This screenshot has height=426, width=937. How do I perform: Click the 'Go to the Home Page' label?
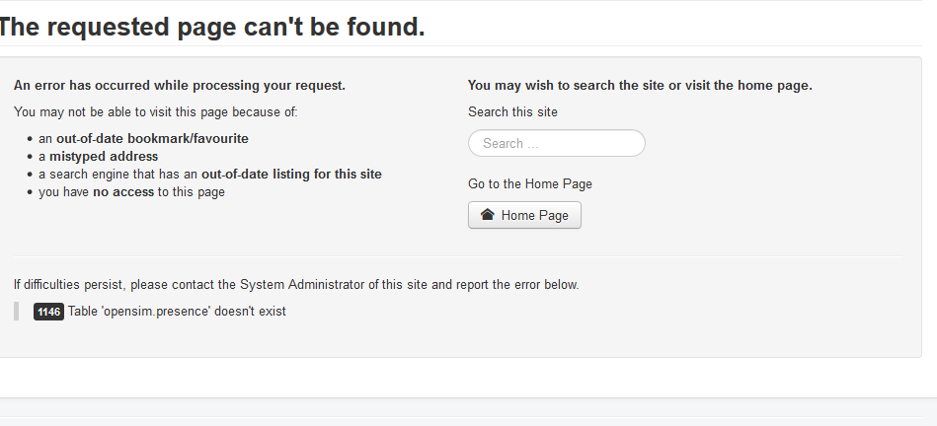pyautogui.click(x=529, y=183)
